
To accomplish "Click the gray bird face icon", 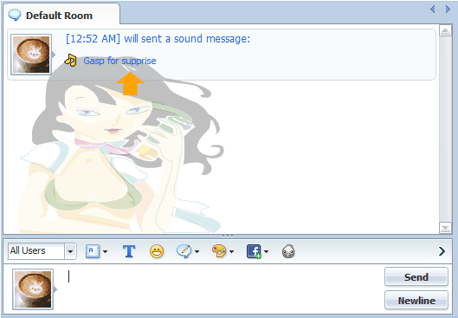I will pos(288,251).
